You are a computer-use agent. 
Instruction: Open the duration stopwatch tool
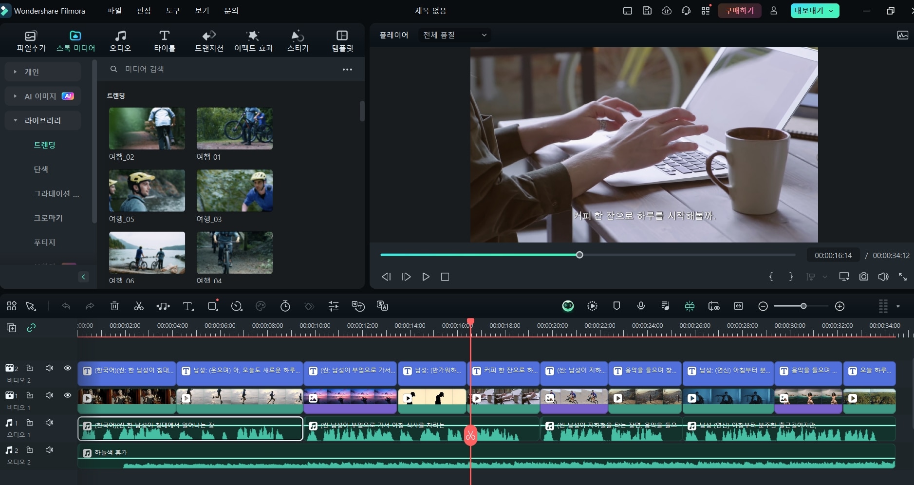point(285,306)
